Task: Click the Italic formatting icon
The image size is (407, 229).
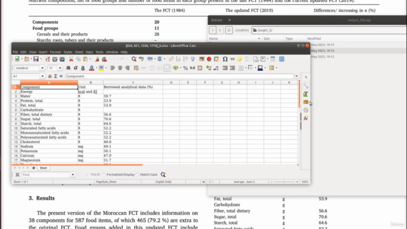Action: click(76, 68)
